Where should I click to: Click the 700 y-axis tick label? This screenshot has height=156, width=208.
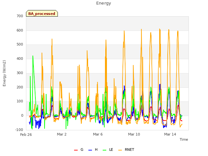click(x=20, y=16)
